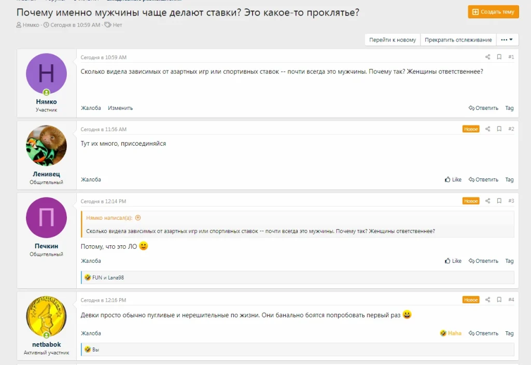Toggle Like on Печкин's post
531x365 pixels.
pyautogui.click(x=453, y=261)
